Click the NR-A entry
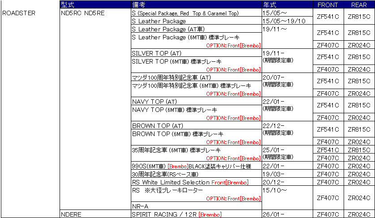Viewport: 375px width, 218px height. (139, 206)
